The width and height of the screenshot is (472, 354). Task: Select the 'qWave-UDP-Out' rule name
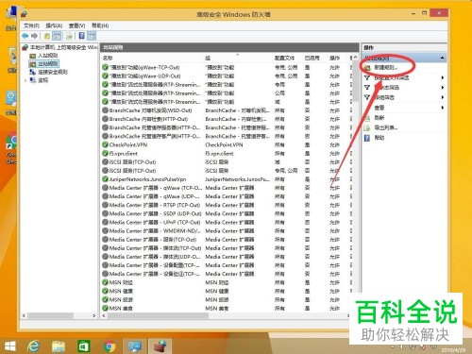tap(145, 76)
